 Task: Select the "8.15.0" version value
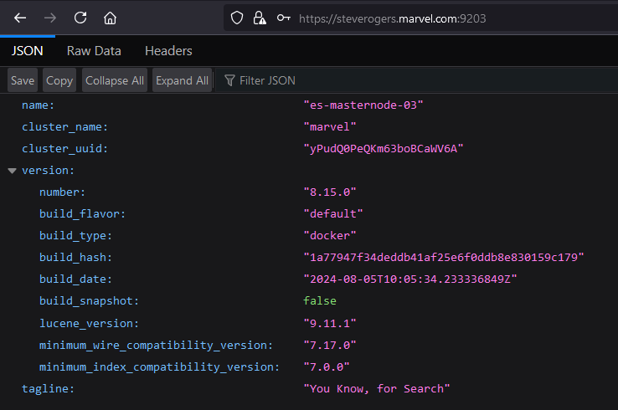(x=329, y=192)
